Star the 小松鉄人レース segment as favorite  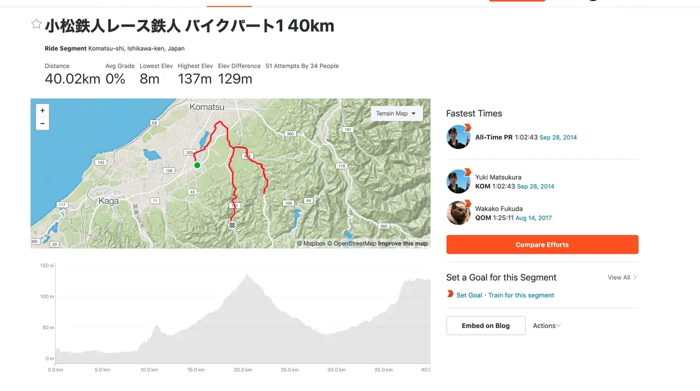[x=36, y=24]
